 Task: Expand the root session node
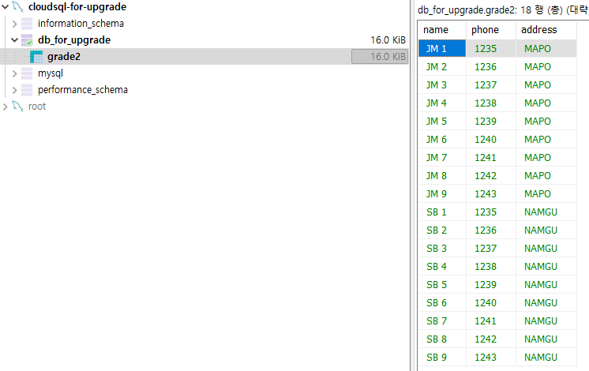click(6, 107)
